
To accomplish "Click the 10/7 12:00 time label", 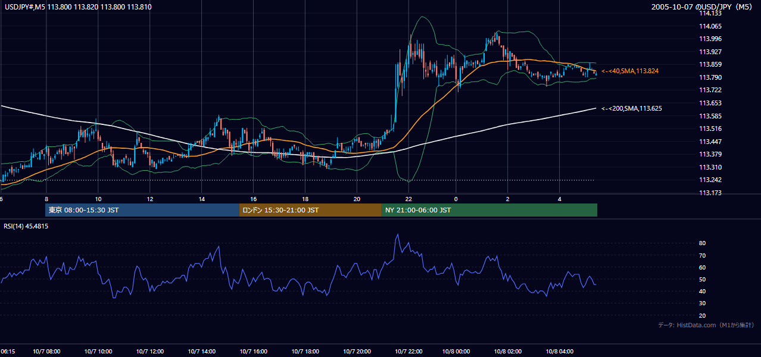I will coord(150,351).
